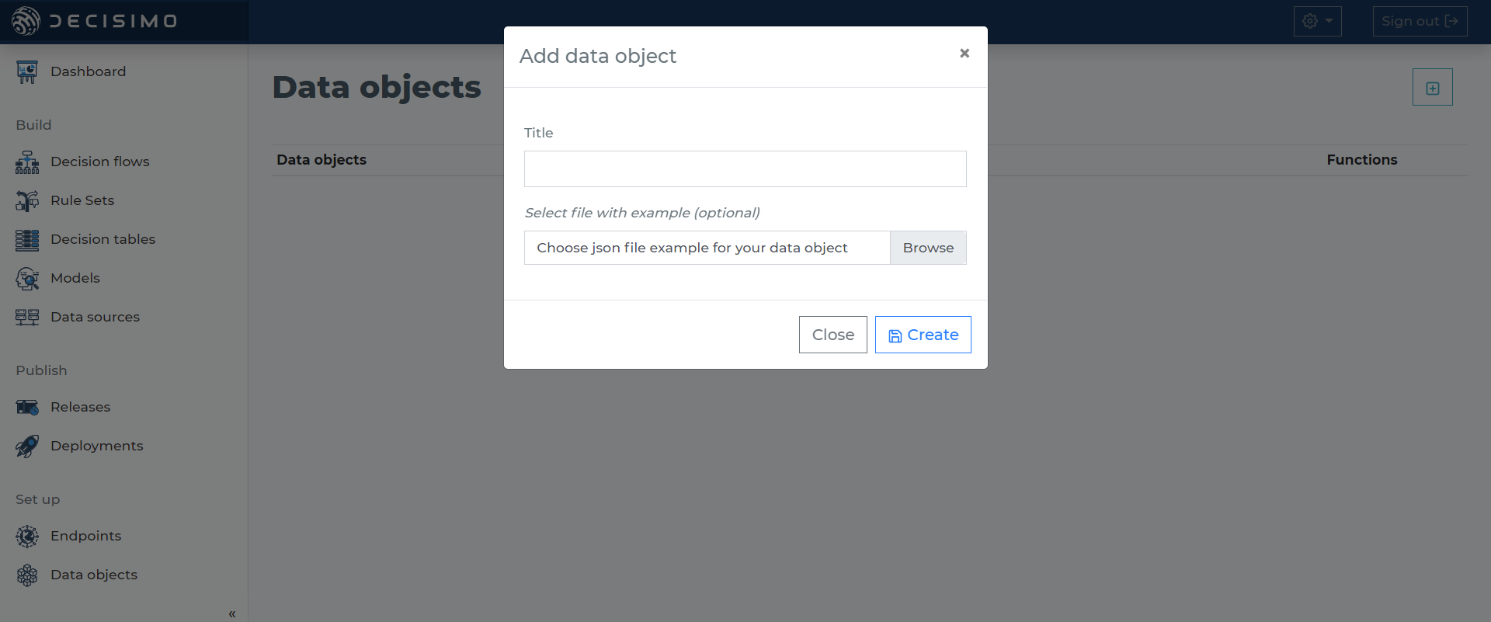Screen dimensions: 1491x622
Task: Click Sign out in top bar
Action: 1420,21
